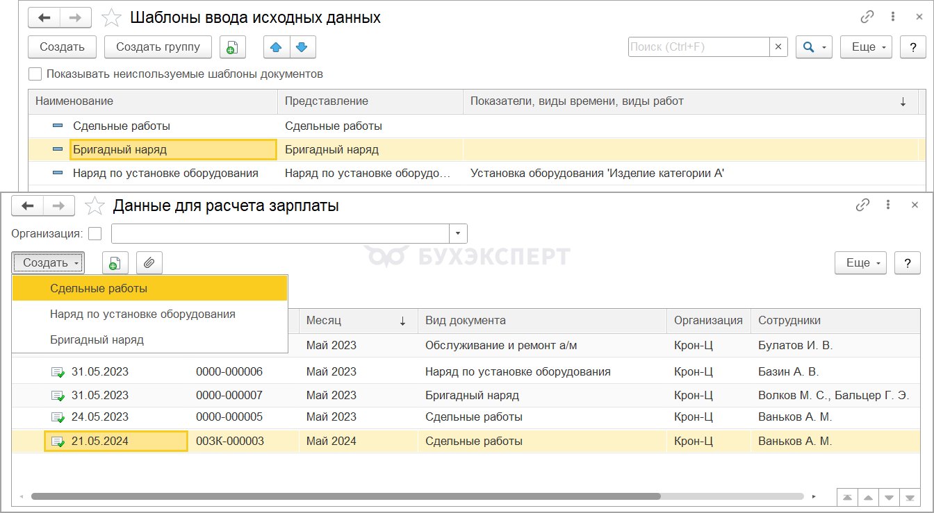Click the move-up arrow in templates toolbar
This screenshot has height=513, width=934.
(x=277, y=47)
